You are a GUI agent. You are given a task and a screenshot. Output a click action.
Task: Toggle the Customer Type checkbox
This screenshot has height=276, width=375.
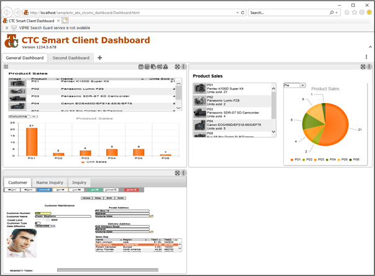pyautogui.click(x=37, y=223)
